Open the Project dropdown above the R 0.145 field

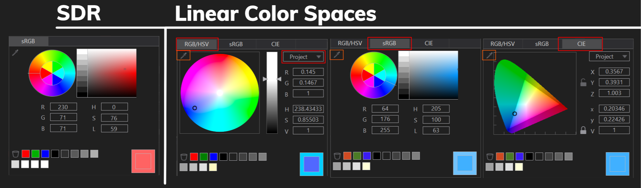(303, 57)
